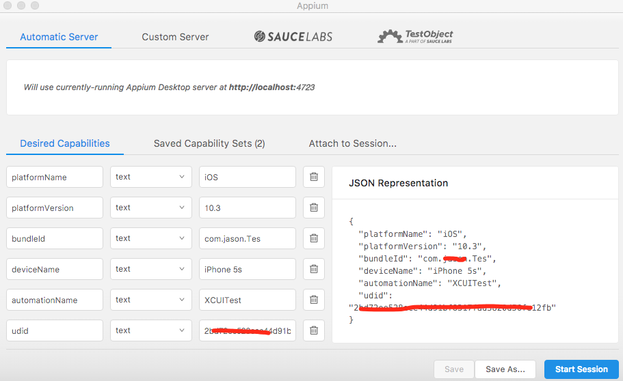Delete the automationName capability row
Screen dimensions: 623x381
(x=314, y=300)
